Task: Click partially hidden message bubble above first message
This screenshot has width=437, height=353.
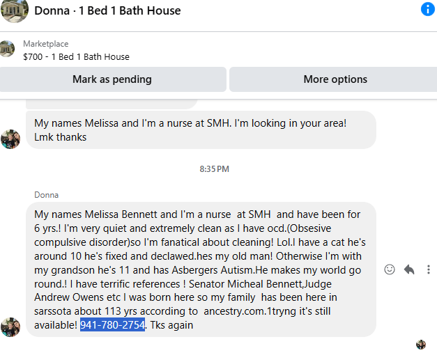Action: [112, 104]
